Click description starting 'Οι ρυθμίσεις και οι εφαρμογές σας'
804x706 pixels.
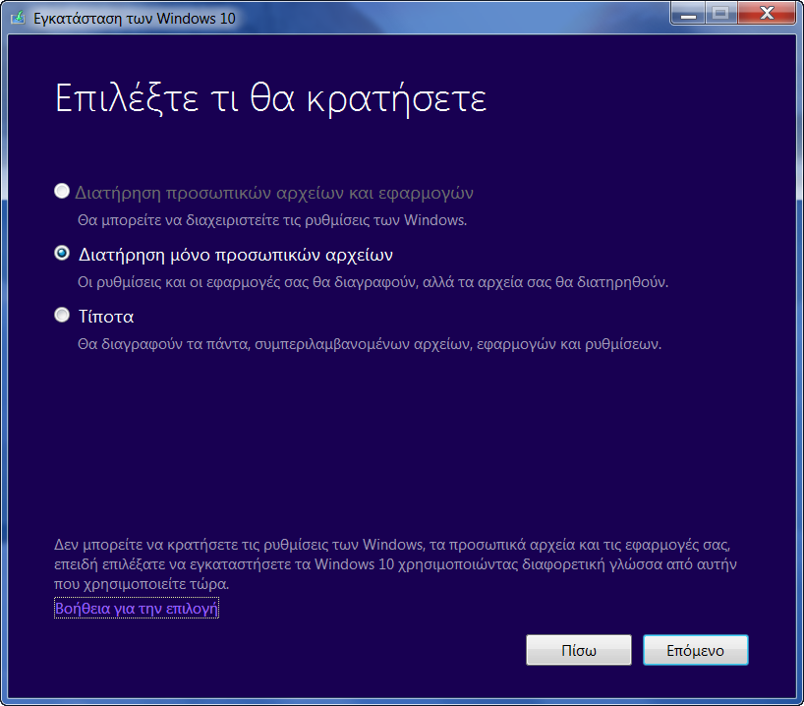click(x=373, y=282)
